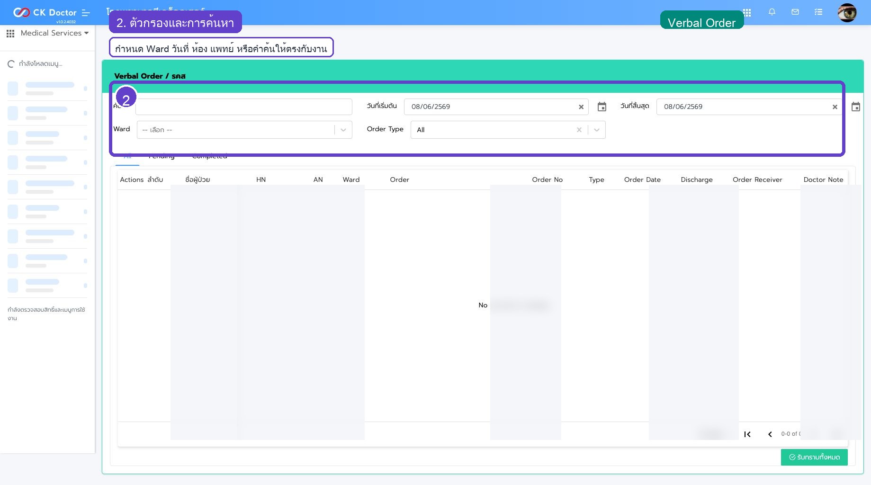Clear the start date value

(581, 107)
